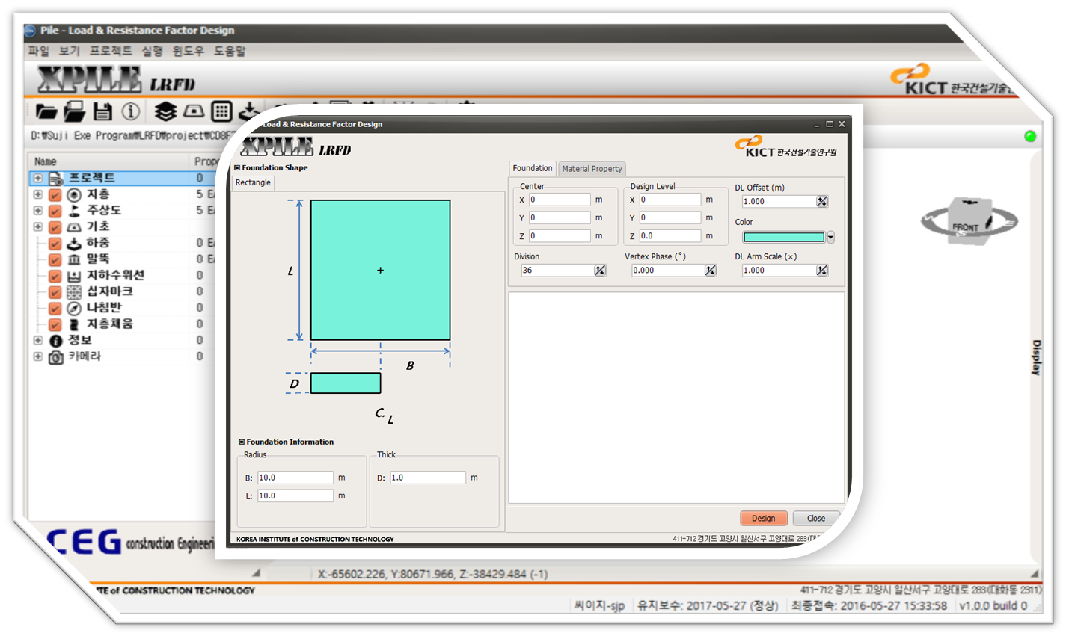Click the cyan Color swatch
1066x636 pixels.
(784, 238)
